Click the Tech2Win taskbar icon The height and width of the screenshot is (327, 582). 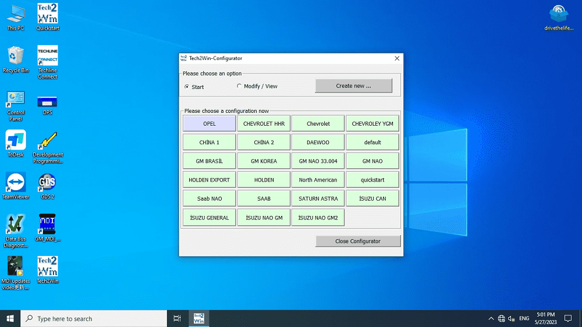(198, 318)
